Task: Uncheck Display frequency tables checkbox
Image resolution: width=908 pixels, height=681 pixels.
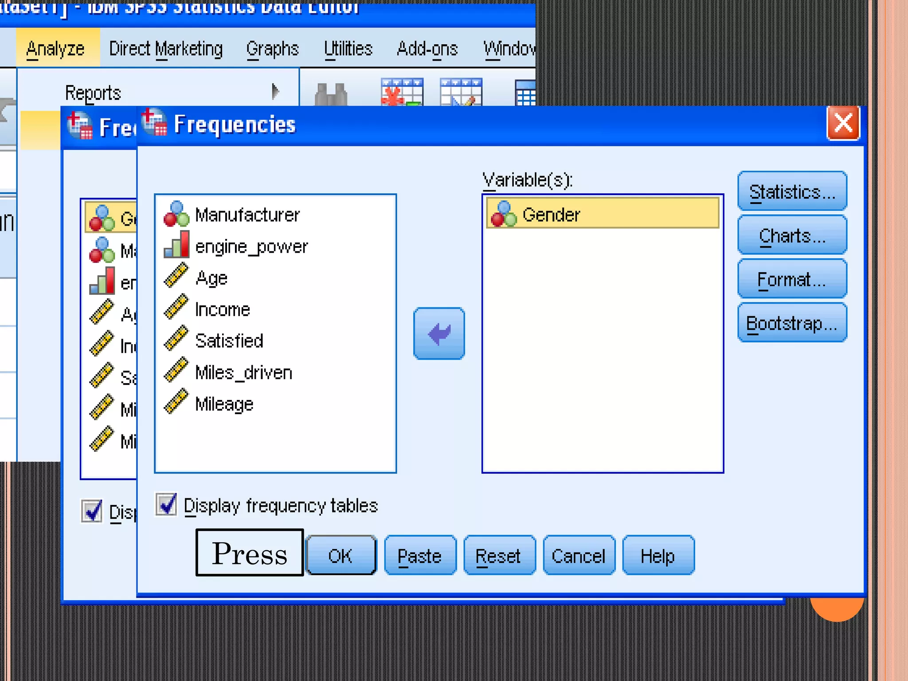Action: click(167, 505)
